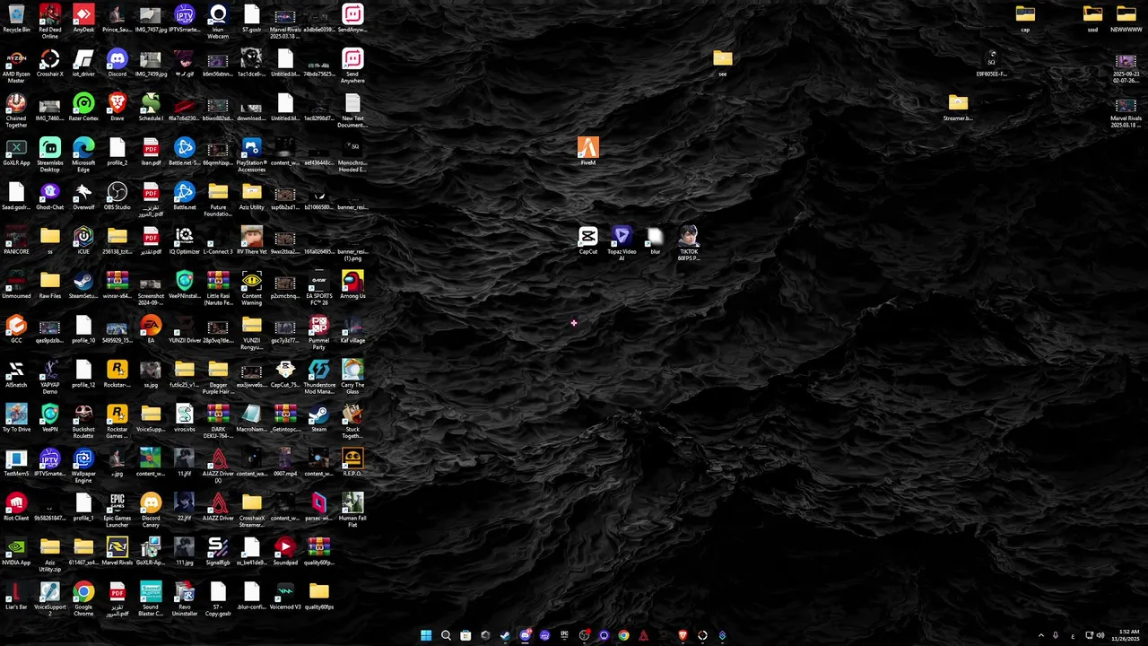
Task: Launch Pummel Party shortcut
Action: pos(319,333)
